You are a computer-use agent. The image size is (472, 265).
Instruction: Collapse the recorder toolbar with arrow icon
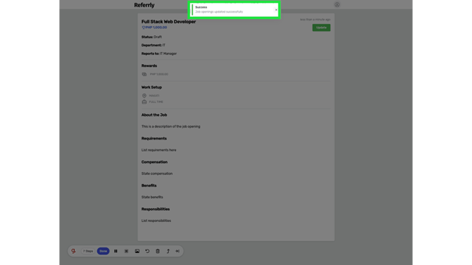point(178,251)
